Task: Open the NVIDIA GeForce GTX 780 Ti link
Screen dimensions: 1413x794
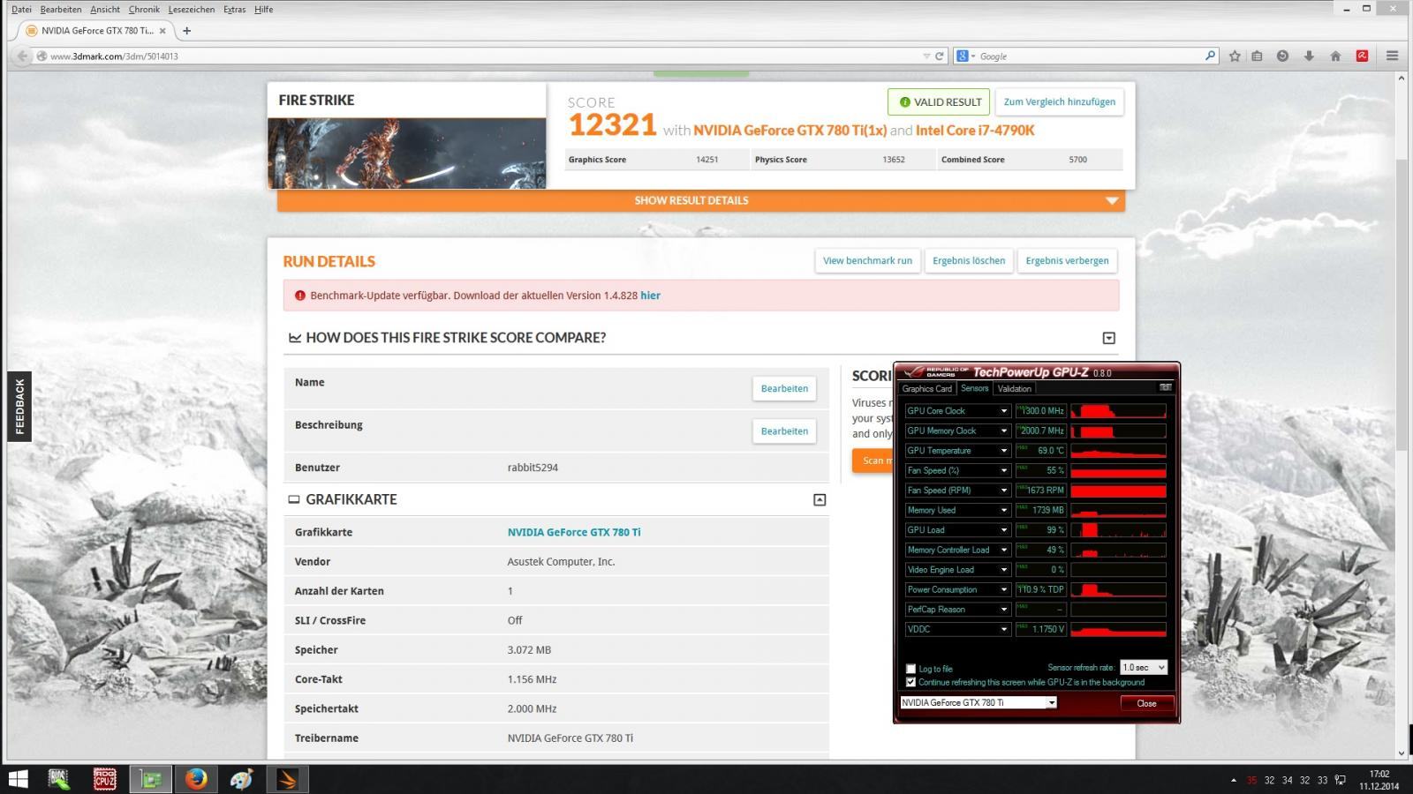Action: (x=574, y=532)
